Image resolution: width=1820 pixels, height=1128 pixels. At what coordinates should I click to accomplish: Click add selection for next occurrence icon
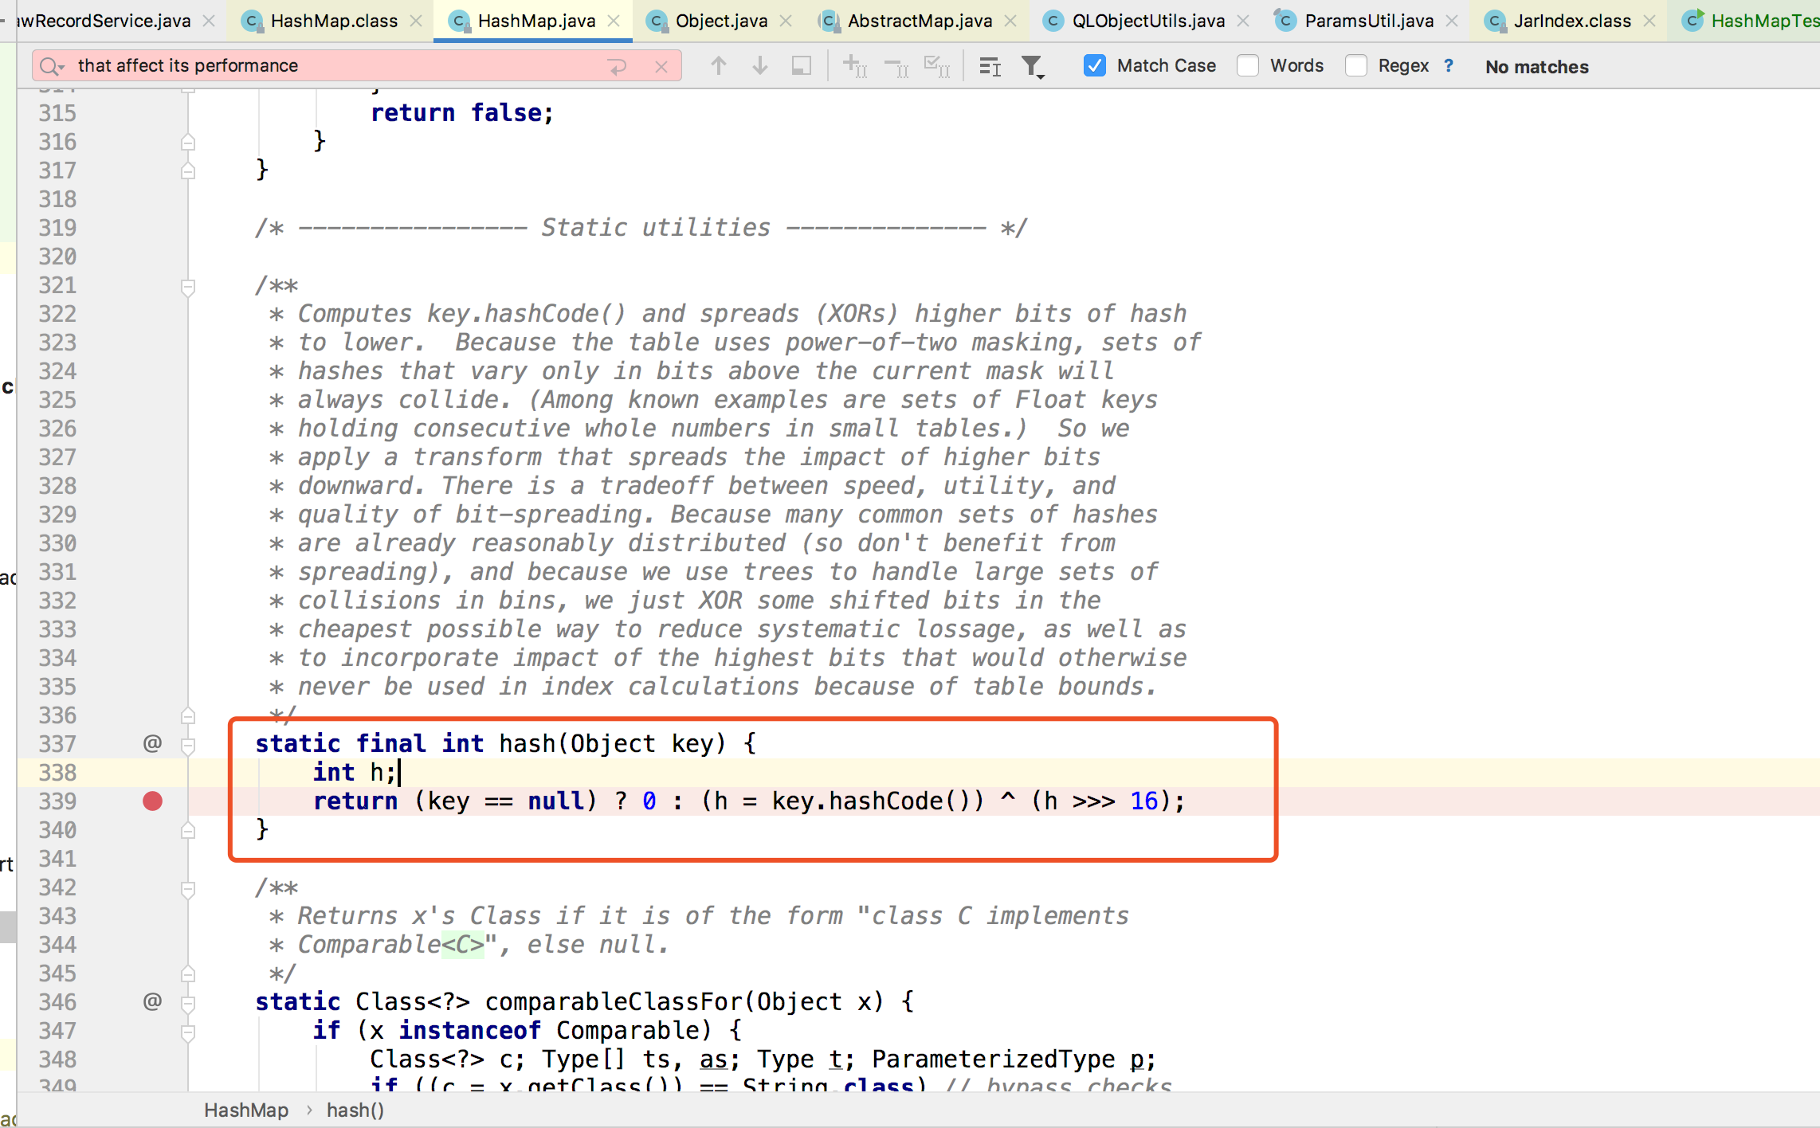pyautogui.click(x=854, y=66)
